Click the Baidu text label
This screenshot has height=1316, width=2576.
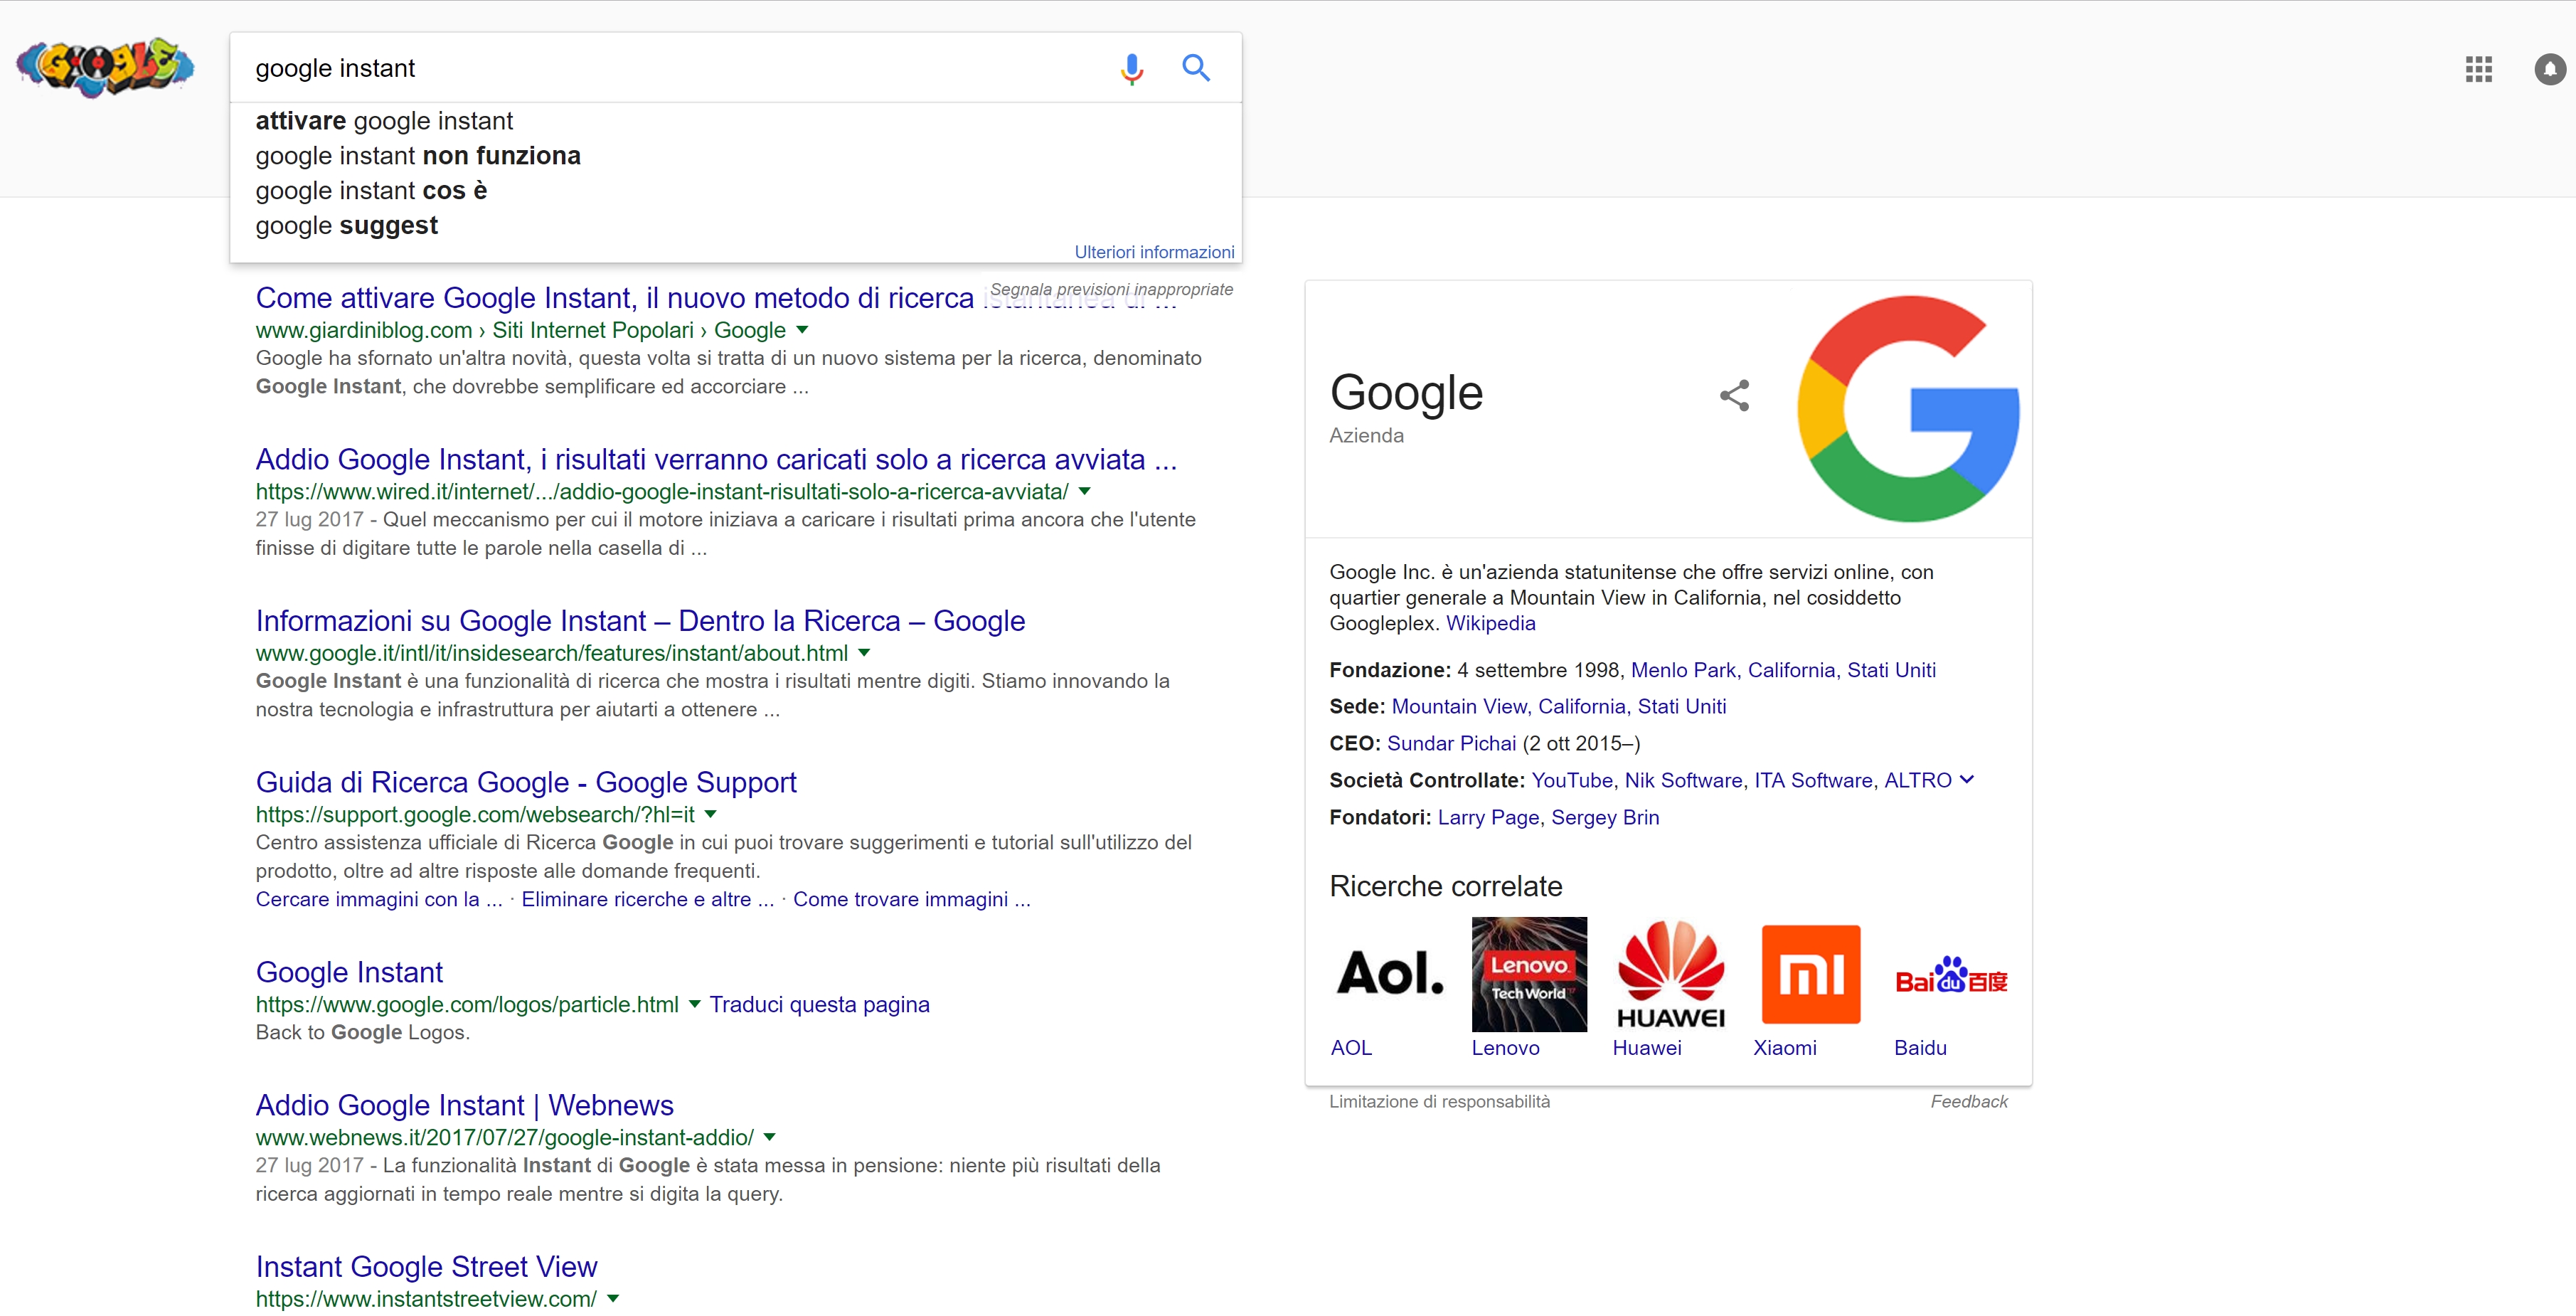[1920, 1048]
